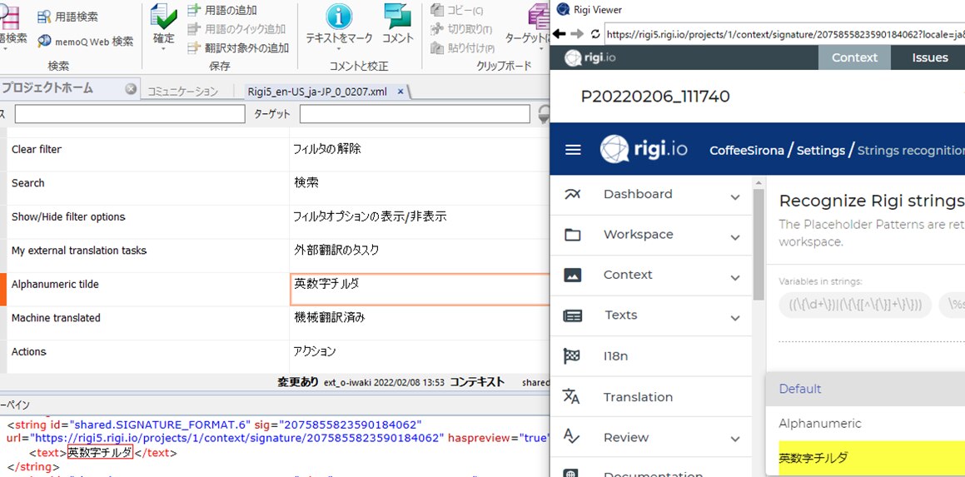Click the browser refresh icon in Rigi Viewer
Screen dimensions: 965x477
594,34
